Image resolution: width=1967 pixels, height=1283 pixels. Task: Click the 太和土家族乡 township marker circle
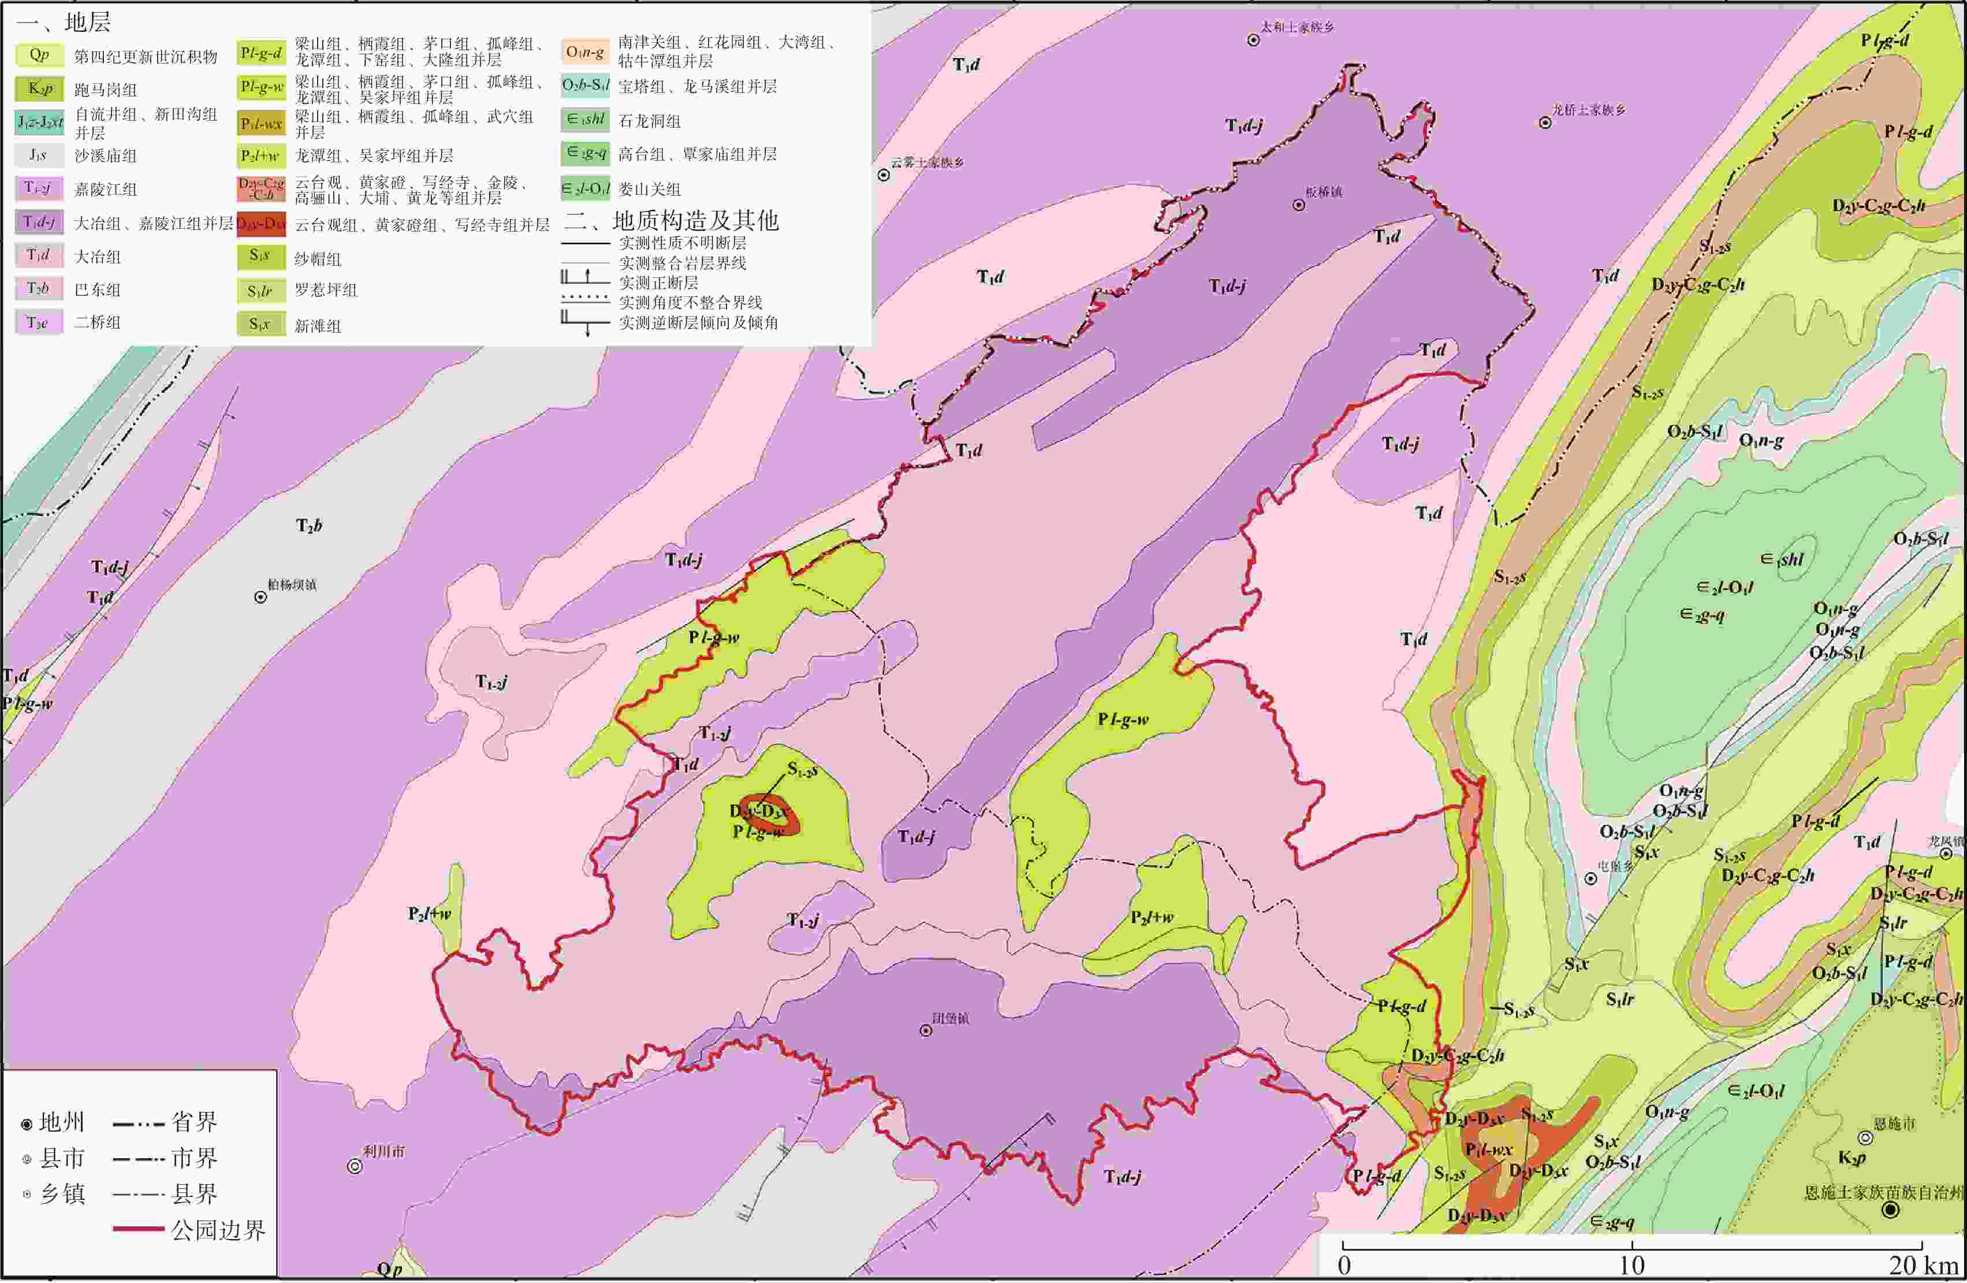pyautogui.click(x=1253, y=40)
